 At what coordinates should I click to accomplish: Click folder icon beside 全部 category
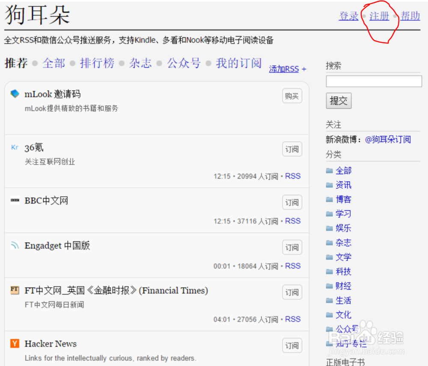[330, 171]
